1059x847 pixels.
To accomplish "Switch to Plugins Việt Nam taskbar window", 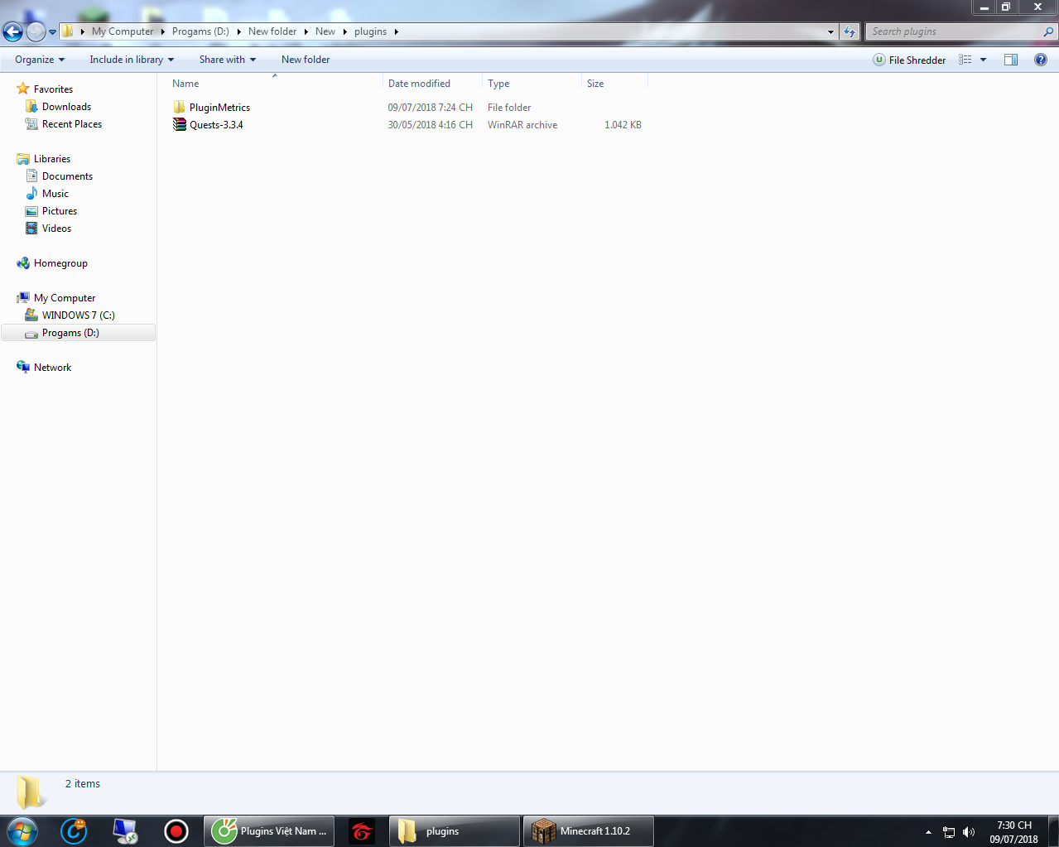I will coord(269,831).
